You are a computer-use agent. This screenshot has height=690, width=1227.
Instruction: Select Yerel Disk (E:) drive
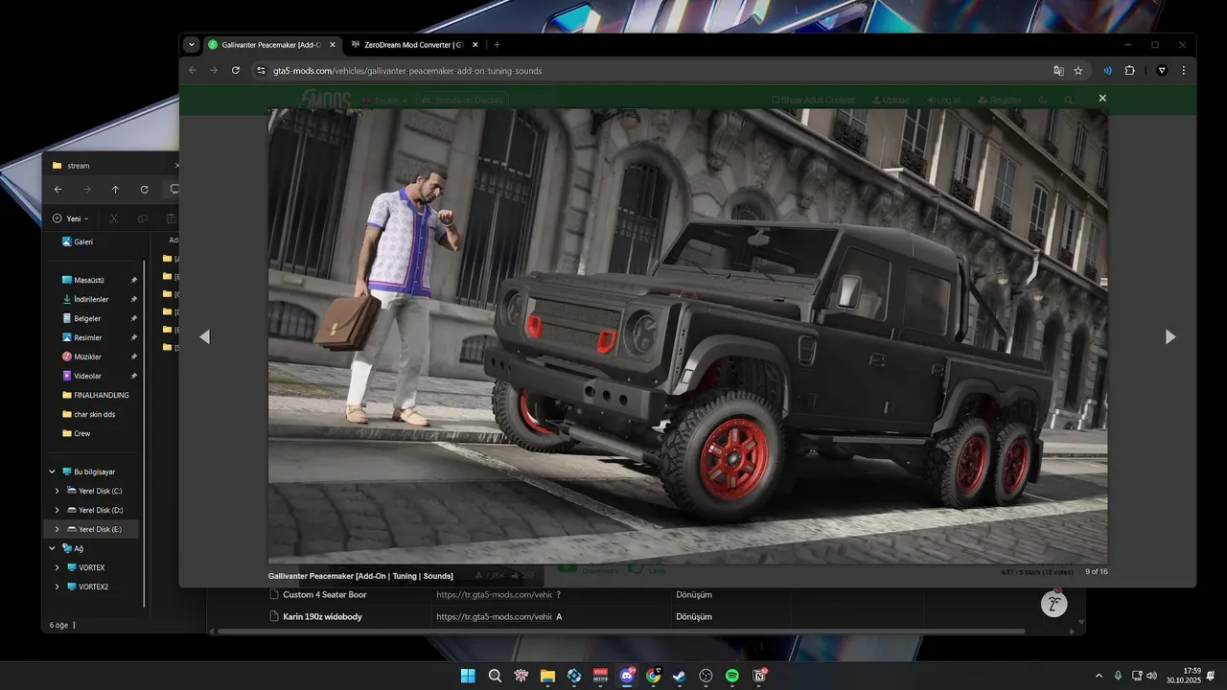93,529
